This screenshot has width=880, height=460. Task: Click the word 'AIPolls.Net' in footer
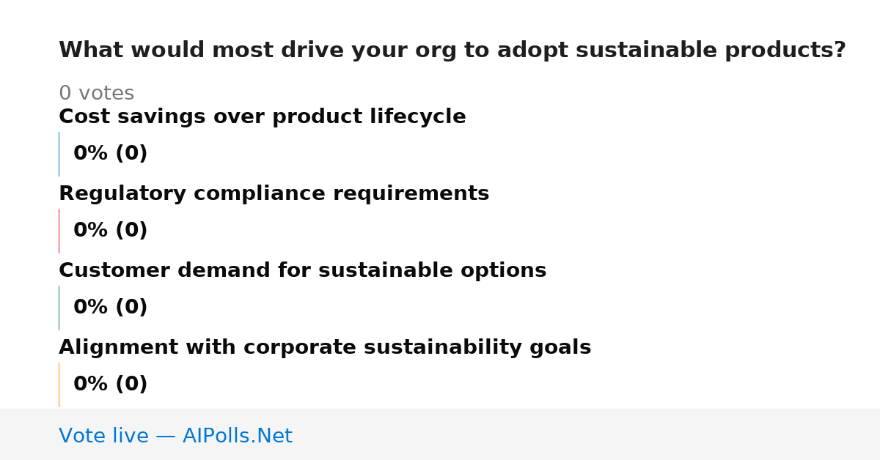(237, 436)
